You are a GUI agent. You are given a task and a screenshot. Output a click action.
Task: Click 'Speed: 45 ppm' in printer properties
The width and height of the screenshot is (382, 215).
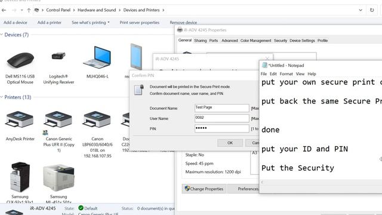[199, 163]
